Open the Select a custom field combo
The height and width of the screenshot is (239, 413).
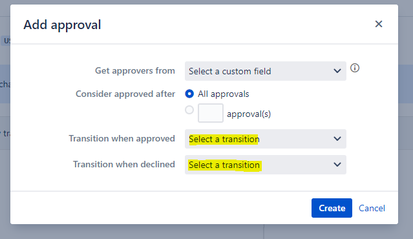(x=266, y=71)
